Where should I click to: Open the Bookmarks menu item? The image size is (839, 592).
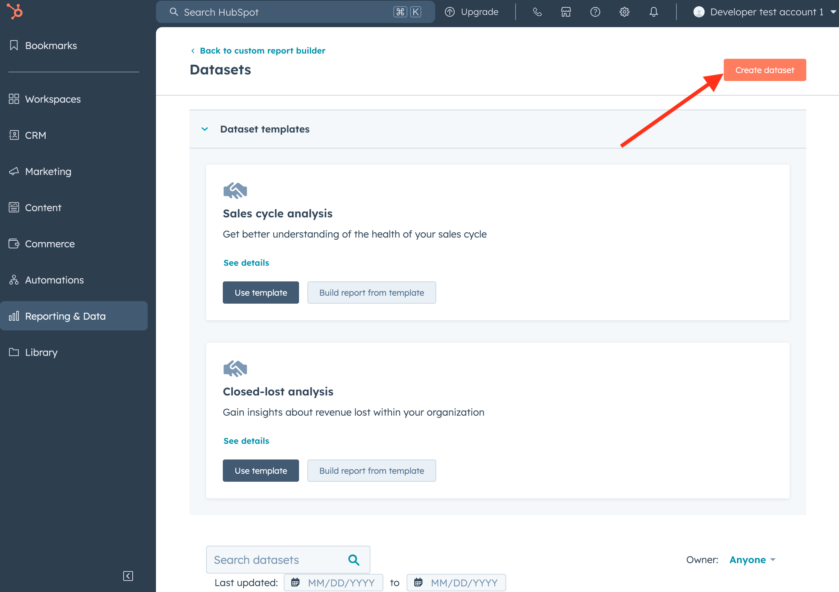click(74, 45)
